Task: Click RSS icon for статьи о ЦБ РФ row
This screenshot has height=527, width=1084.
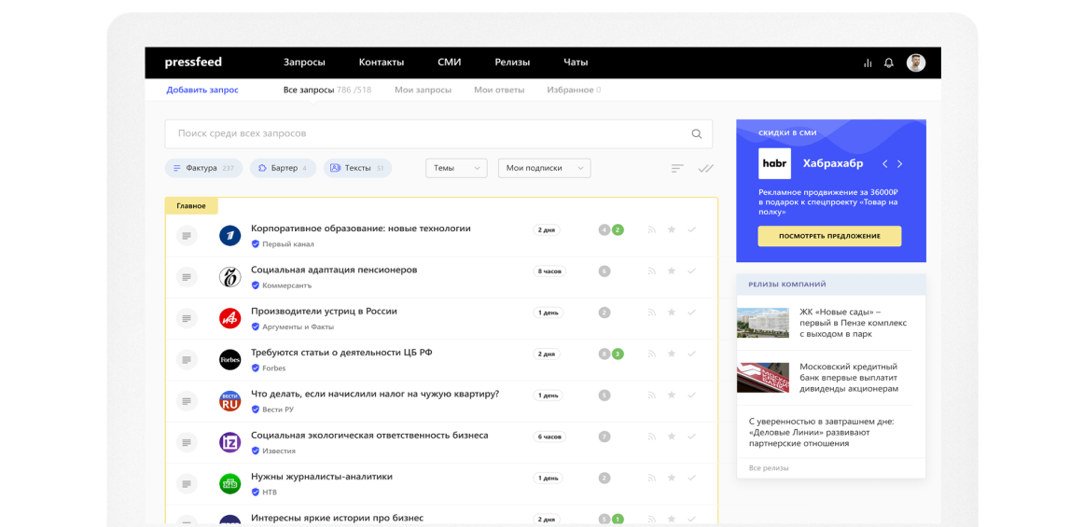Action: click(x=651, y=354)
